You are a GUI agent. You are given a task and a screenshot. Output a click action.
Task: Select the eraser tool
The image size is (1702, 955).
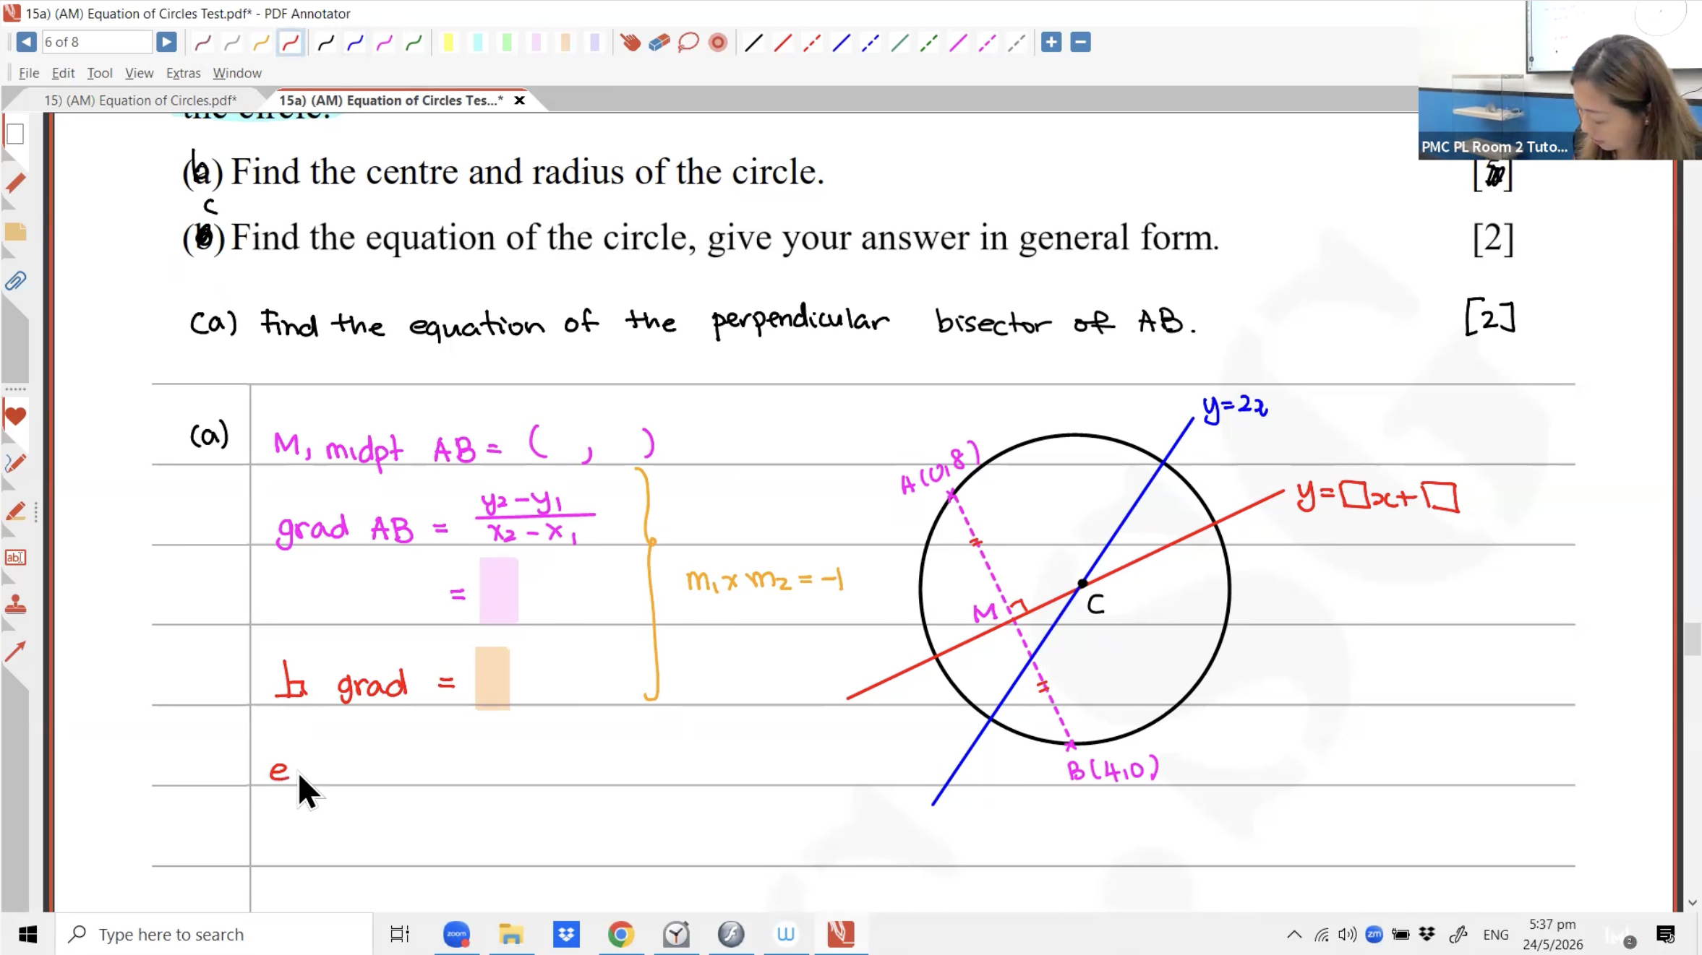coord(659,43)
